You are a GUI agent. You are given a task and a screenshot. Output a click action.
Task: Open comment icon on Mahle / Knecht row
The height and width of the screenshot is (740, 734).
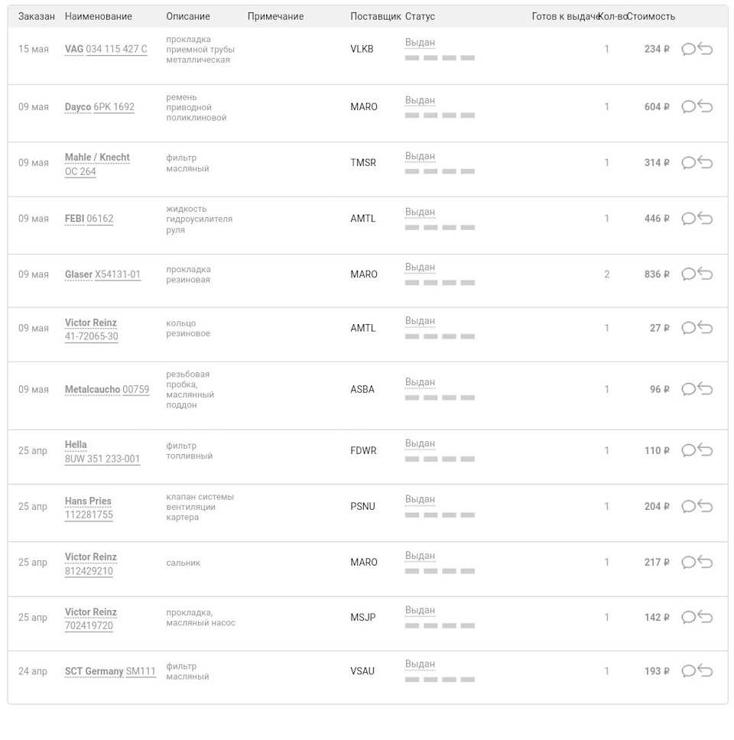tap(688, 163)
